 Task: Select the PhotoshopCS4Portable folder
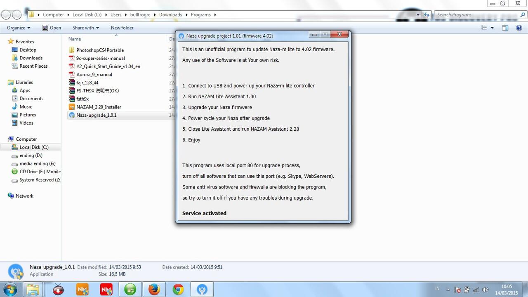click(100, 50)
